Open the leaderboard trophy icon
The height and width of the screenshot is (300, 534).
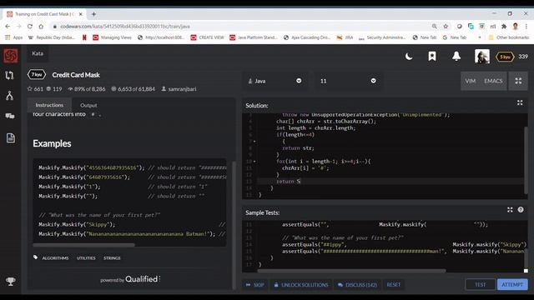pos(11,282)
